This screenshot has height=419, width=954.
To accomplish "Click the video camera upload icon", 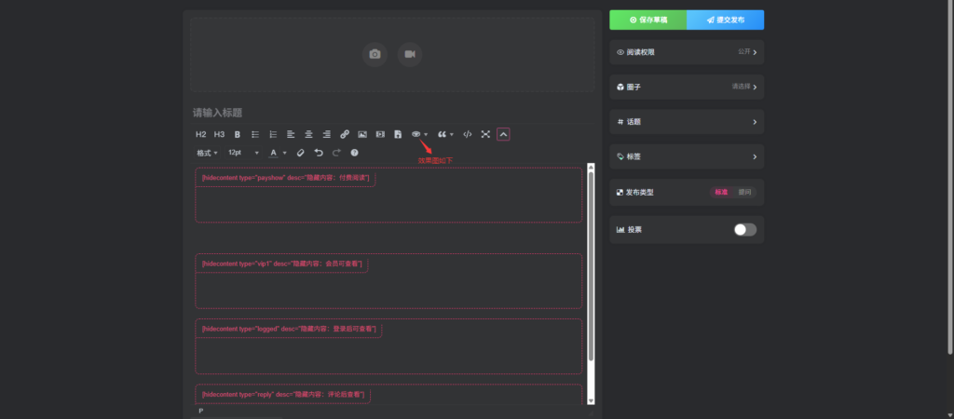I will (409, 55).
